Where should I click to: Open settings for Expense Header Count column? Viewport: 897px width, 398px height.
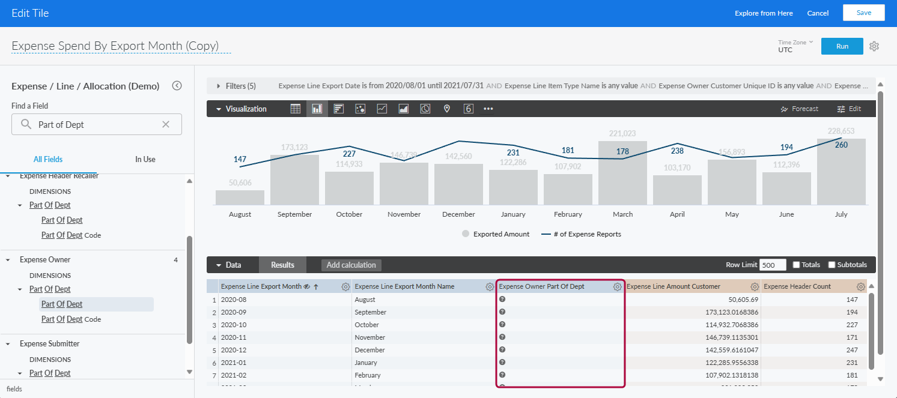pos(861,286)
